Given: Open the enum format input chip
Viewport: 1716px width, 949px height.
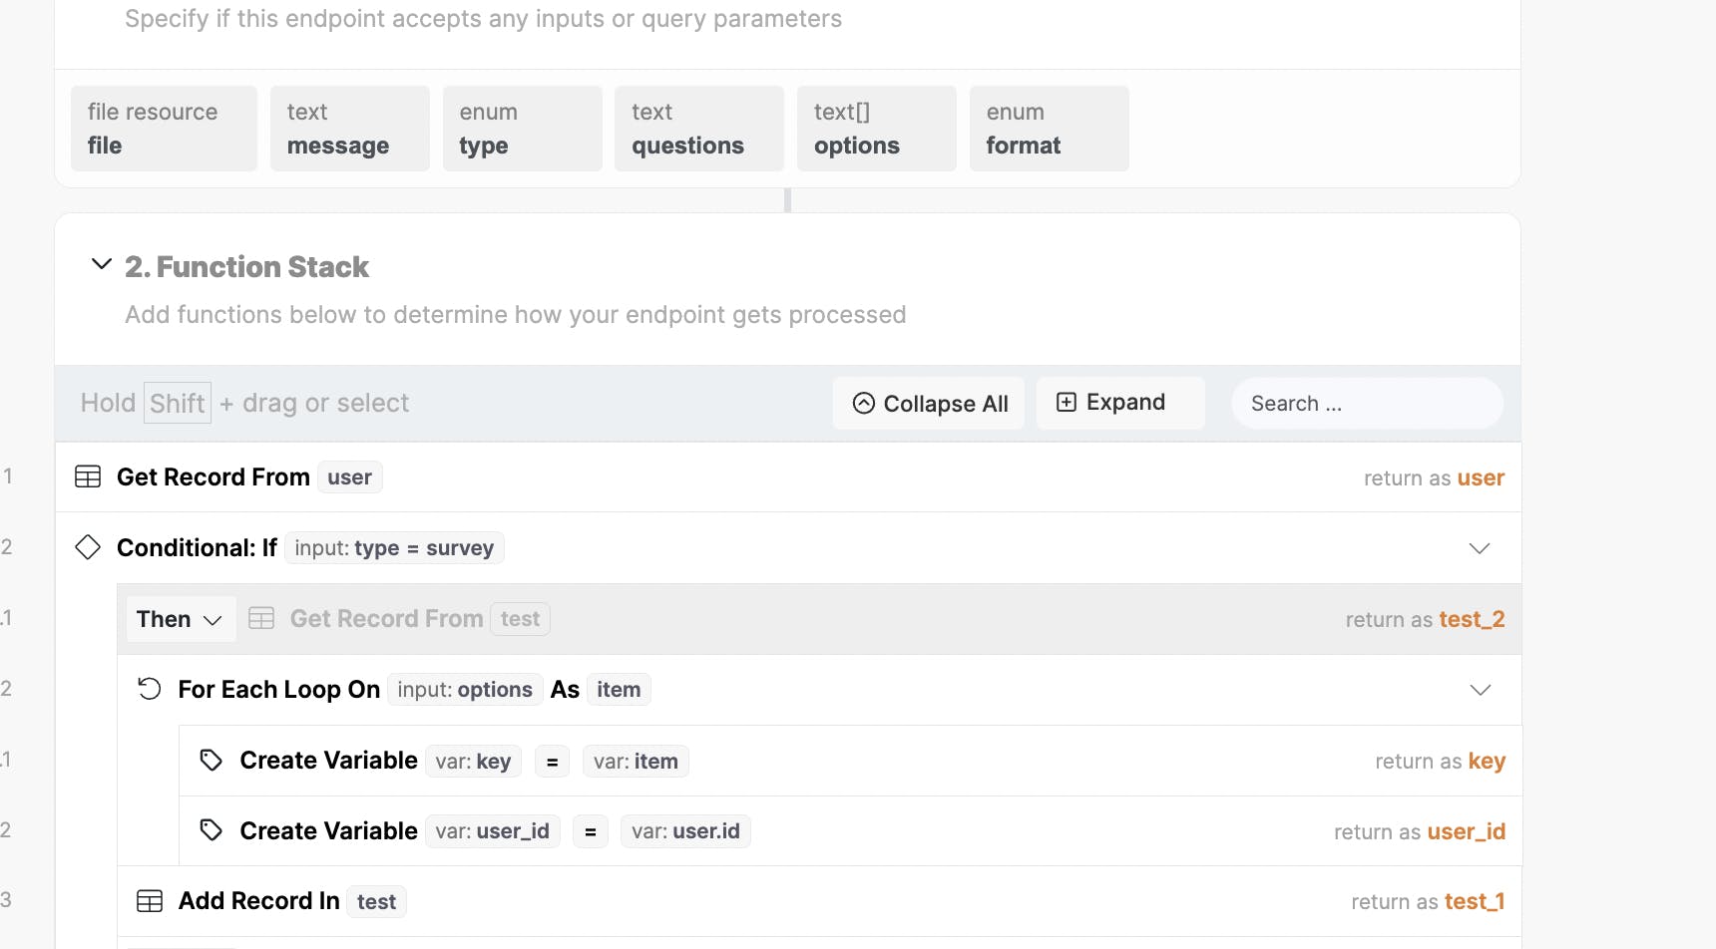Looking at the screenshot, I should pos(1049,129).
